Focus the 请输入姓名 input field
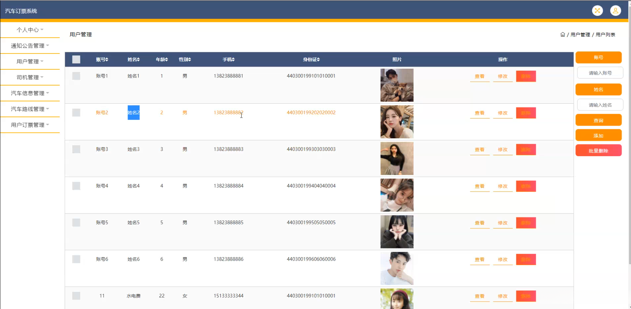The image size is (631, 309). pyautogui.click(x=600, y=105)
